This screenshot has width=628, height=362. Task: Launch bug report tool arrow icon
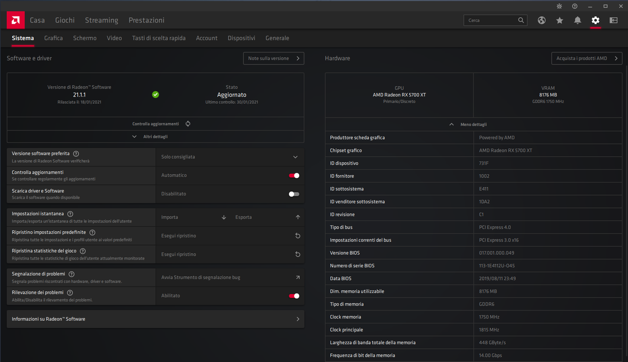(298, 277)
